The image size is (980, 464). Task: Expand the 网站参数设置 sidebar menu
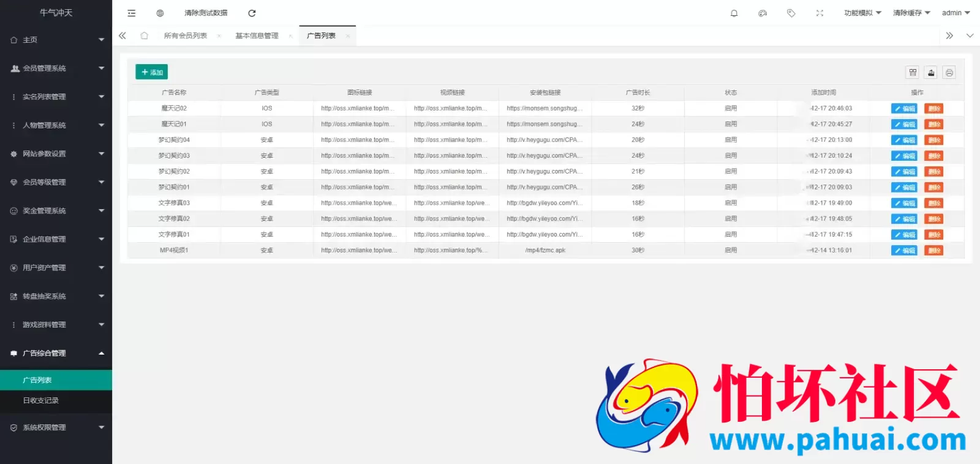56,153
